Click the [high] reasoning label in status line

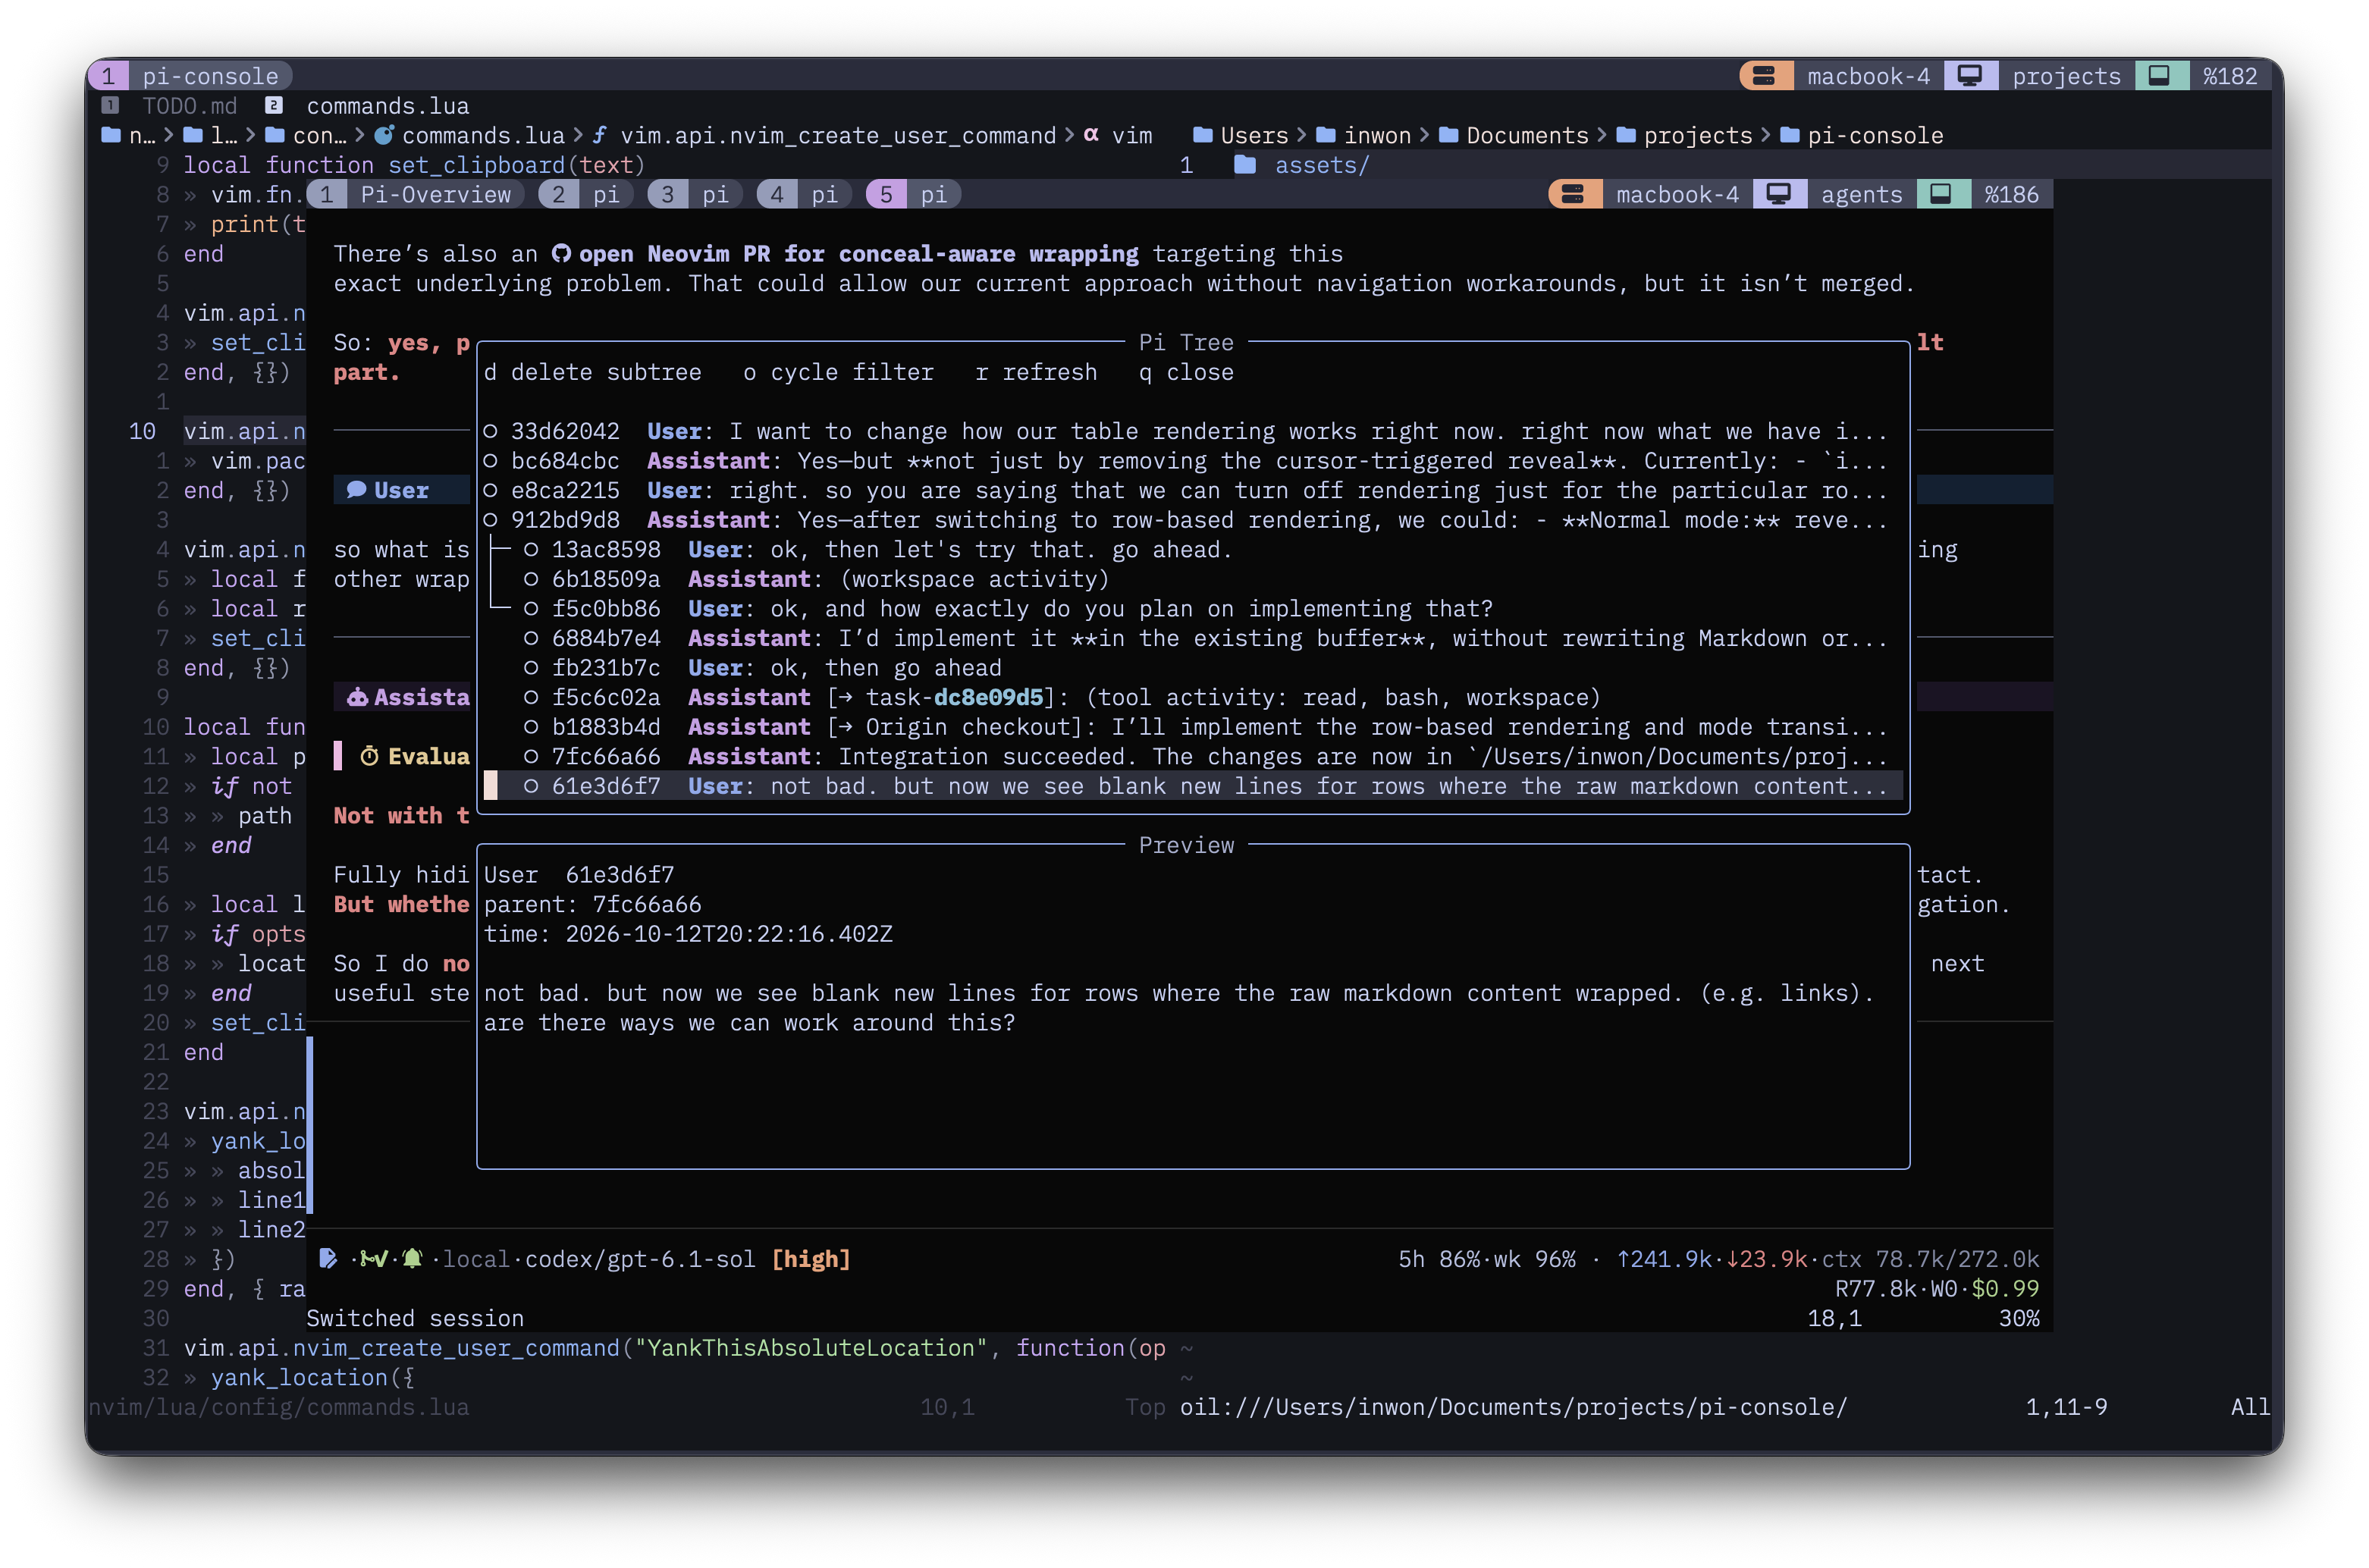click(x=811, y=1258)
